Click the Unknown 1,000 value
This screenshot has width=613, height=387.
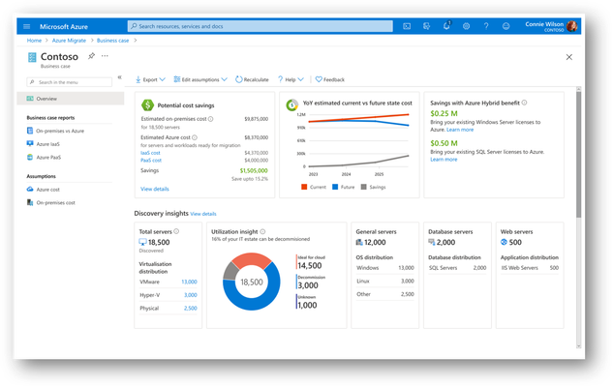(307, 306)
